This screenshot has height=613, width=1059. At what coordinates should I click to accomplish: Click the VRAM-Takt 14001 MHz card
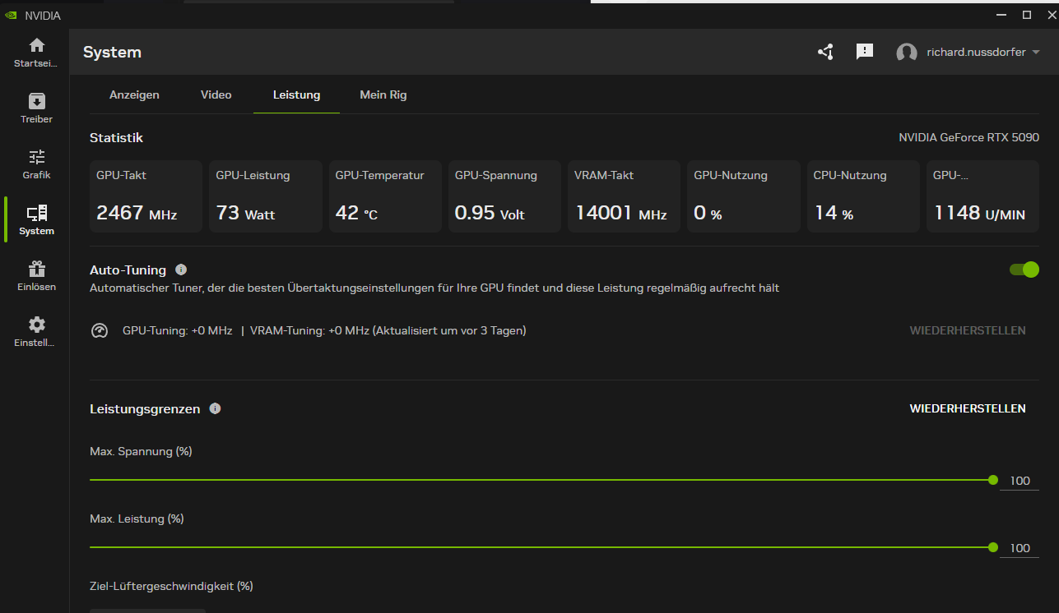(624, 196)
